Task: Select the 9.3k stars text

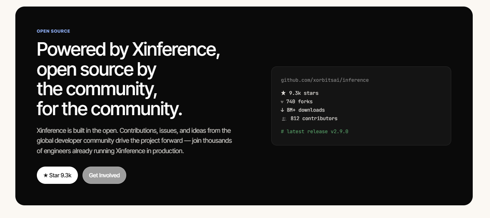Action: (304, 93)
